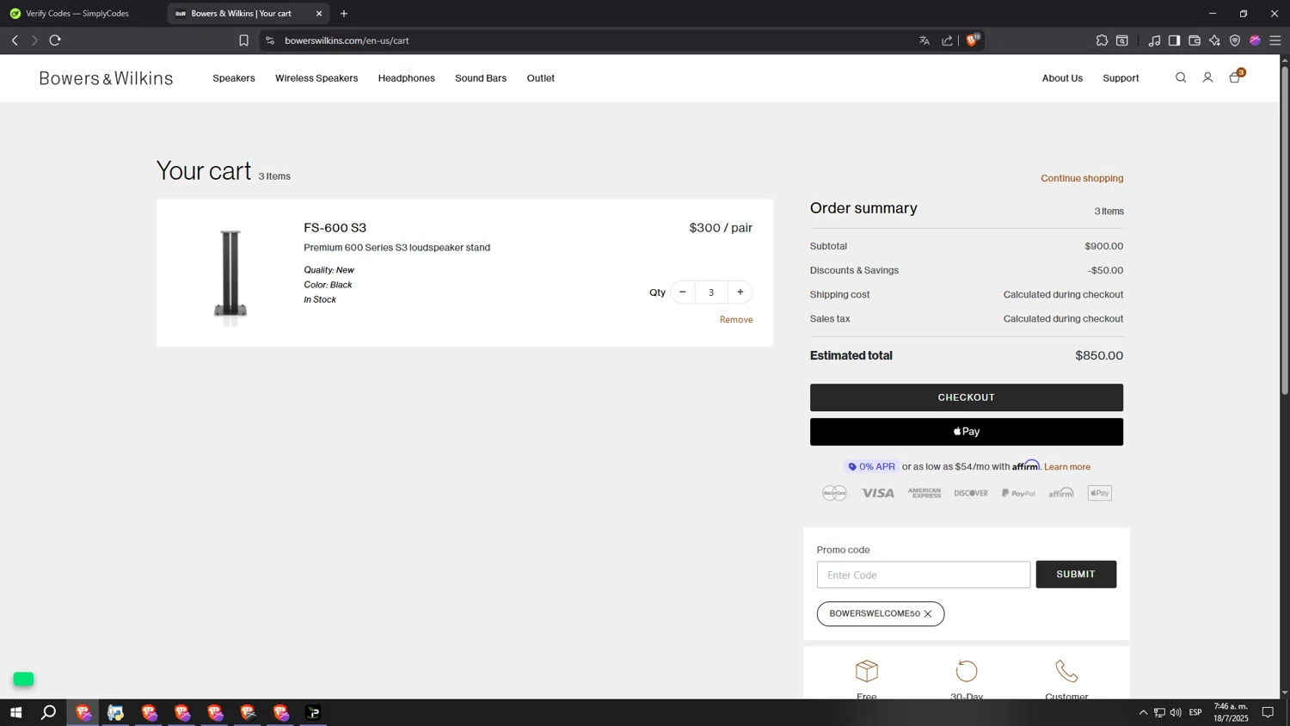Click Affirm Learn more link

point(1067,467)
